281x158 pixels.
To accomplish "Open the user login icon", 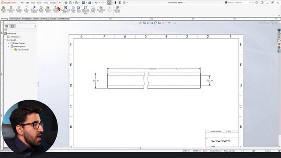I will click(x=257, y=3).
